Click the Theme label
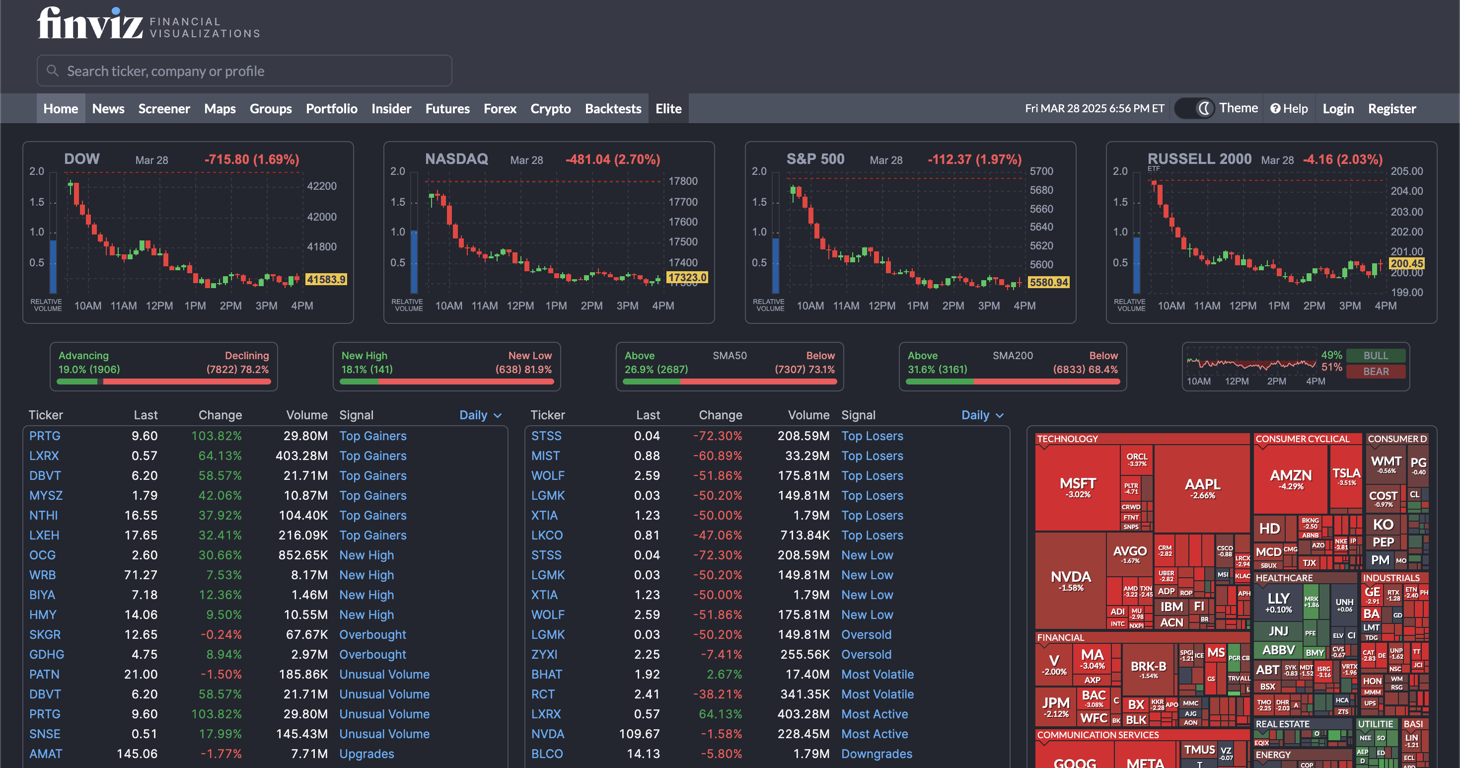Image resolution: width=1460 pixels, height=768 pixels. 1239,108
